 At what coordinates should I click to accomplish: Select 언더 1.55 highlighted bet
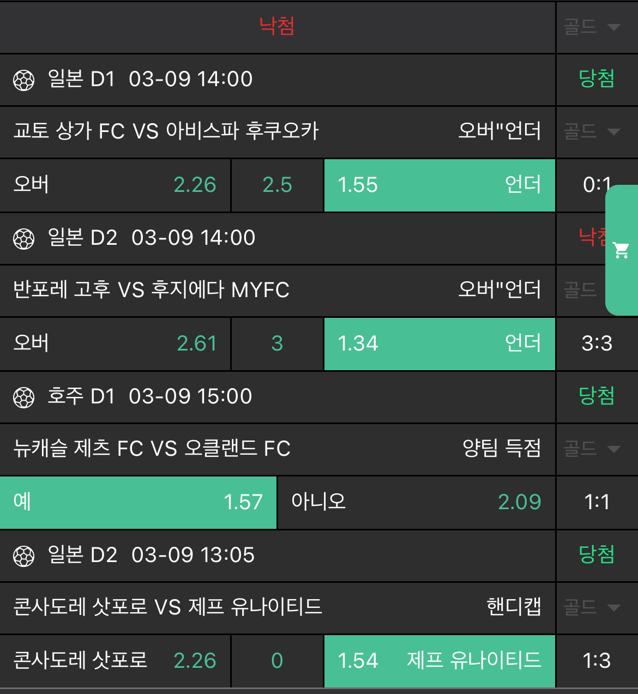coord(440,185)
